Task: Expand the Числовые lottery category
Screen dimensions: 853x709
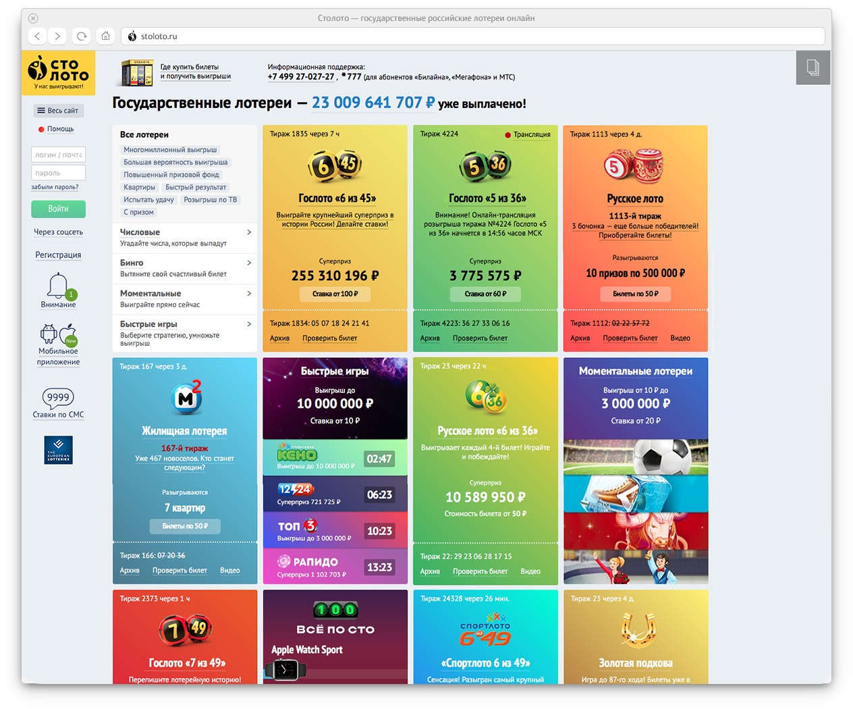Action: coord(184,238)
